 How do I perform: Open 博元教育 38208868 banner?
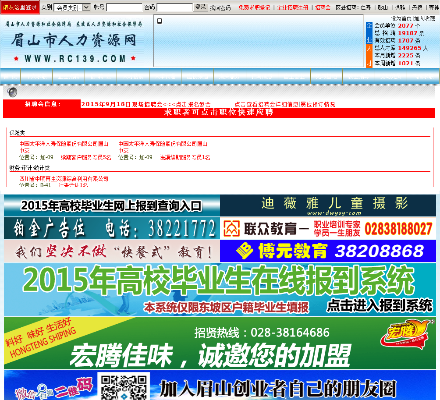click(328, 251)
